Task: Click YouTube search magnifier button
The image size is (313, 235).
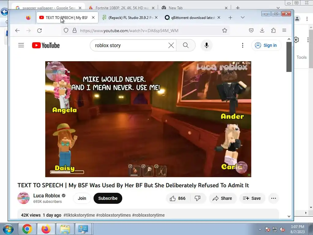Action: point(186,45)
